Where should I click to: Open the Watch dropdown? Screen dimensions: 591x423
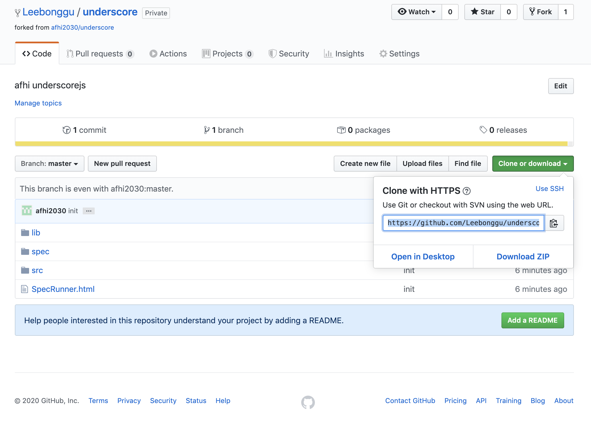click(417, 12)
